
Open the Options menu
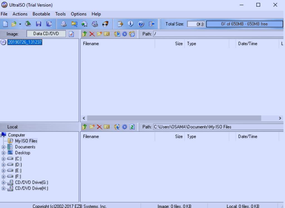point(78,14)
